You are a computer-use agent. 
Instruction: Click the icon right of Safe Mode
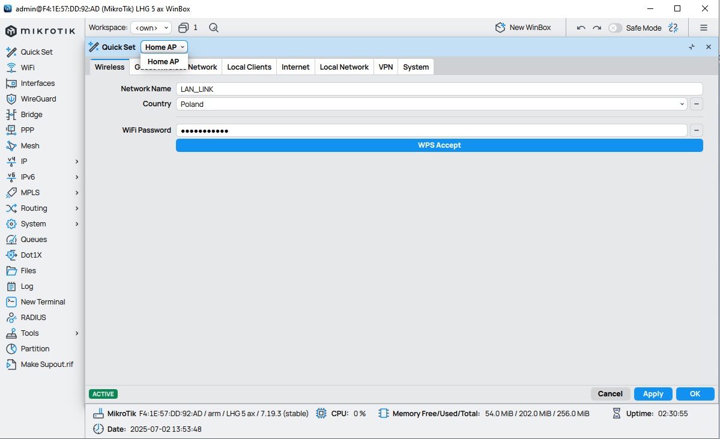(673, 28)
